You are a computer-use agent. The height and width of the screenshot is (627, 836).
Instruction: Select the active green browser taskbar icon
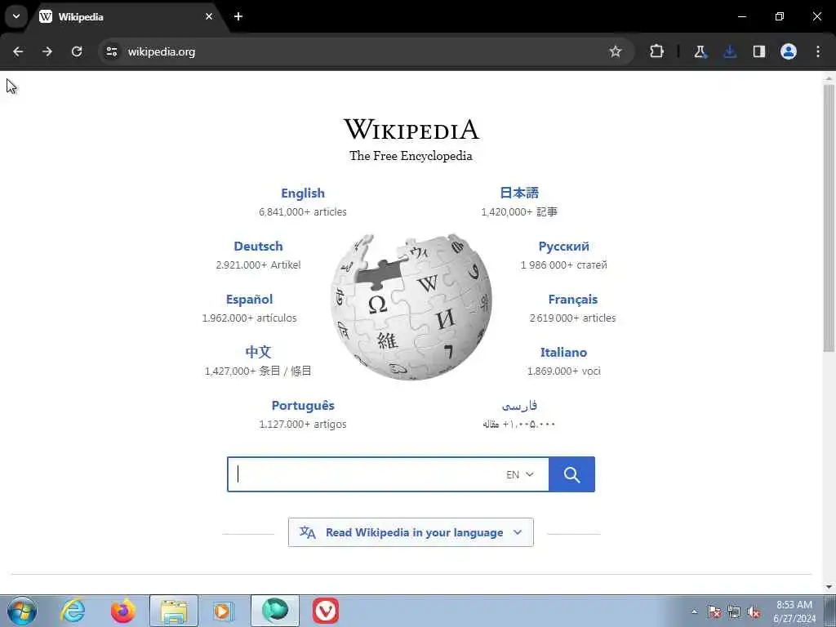click(x=275, y=611)
